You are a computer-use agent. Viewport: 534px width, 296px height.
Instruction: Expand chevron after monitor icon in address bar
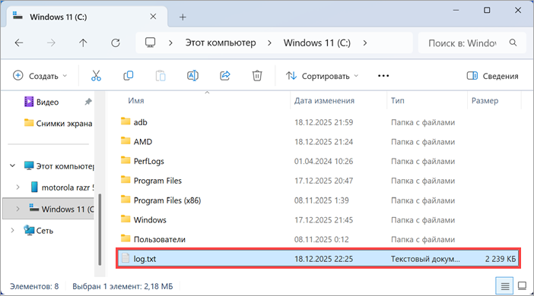pyautogui.click(x=170, y=43)
